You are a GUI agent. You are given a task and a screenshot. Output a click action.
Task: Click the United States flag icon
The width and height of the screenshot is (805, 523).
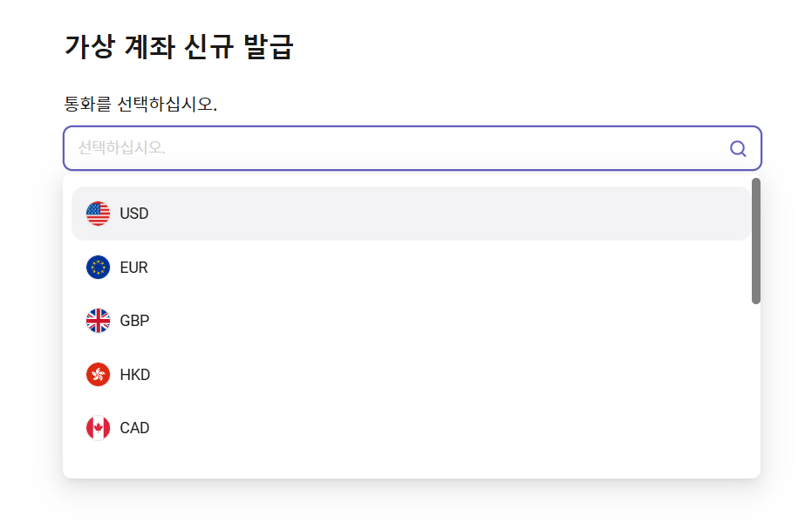click(98, 214)
